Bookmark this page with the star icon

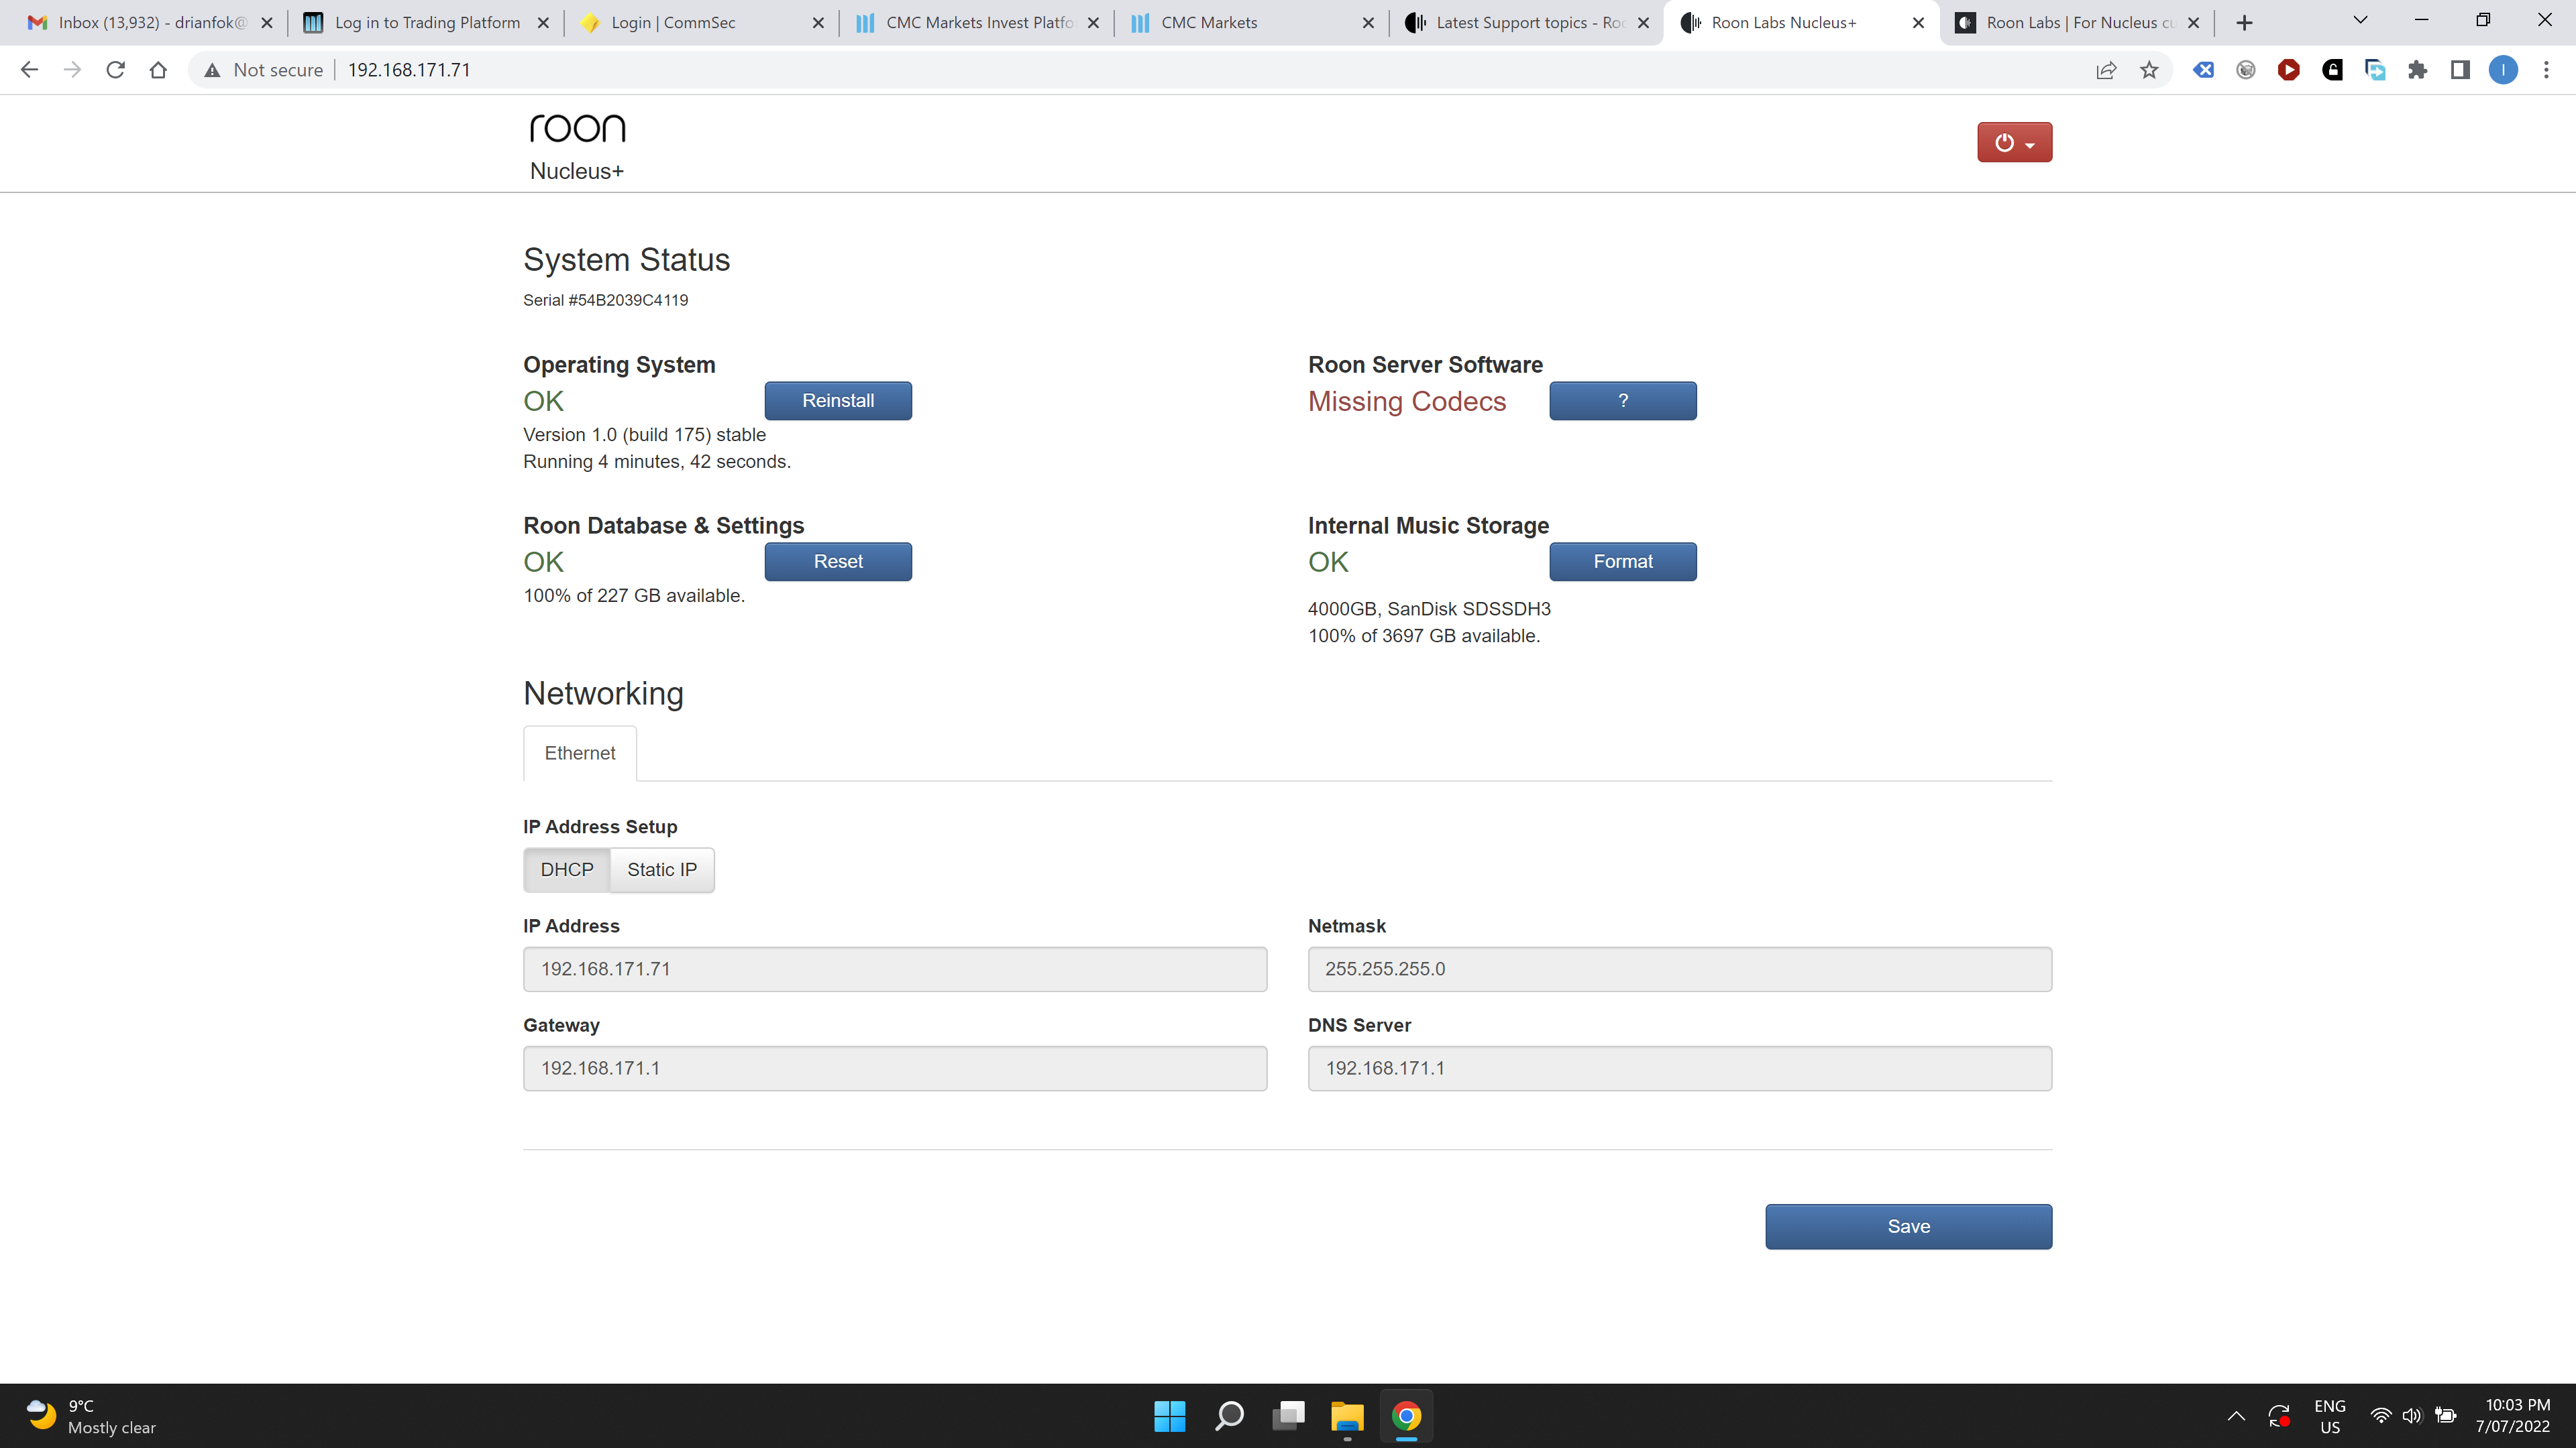point(2149,70)
